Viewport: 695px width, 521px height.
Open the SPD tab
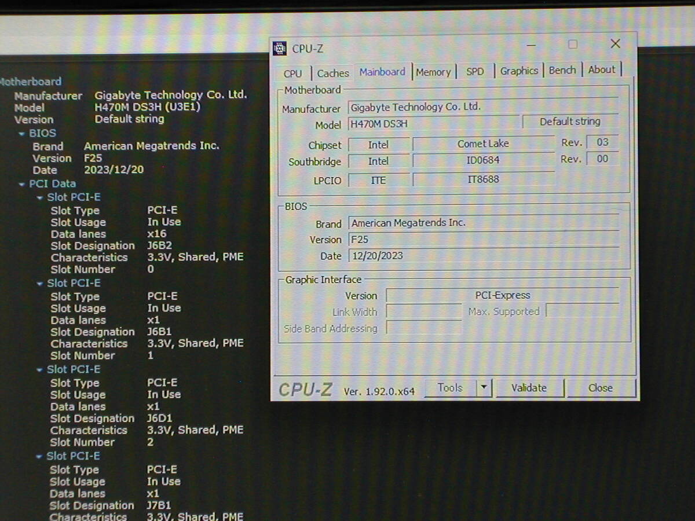475,71
